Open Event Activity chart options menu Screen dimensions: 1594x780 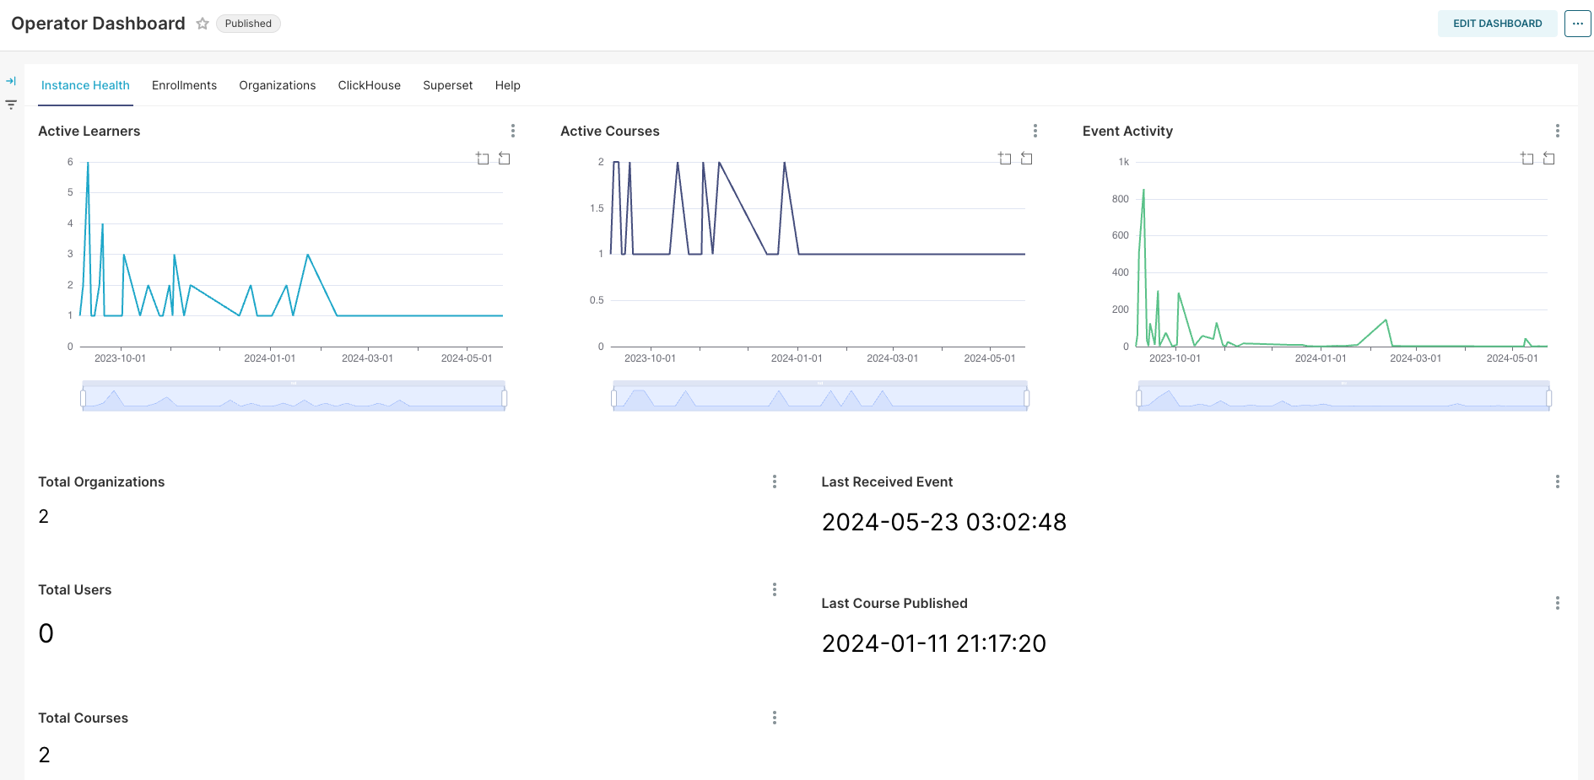tap(1558, 131)
